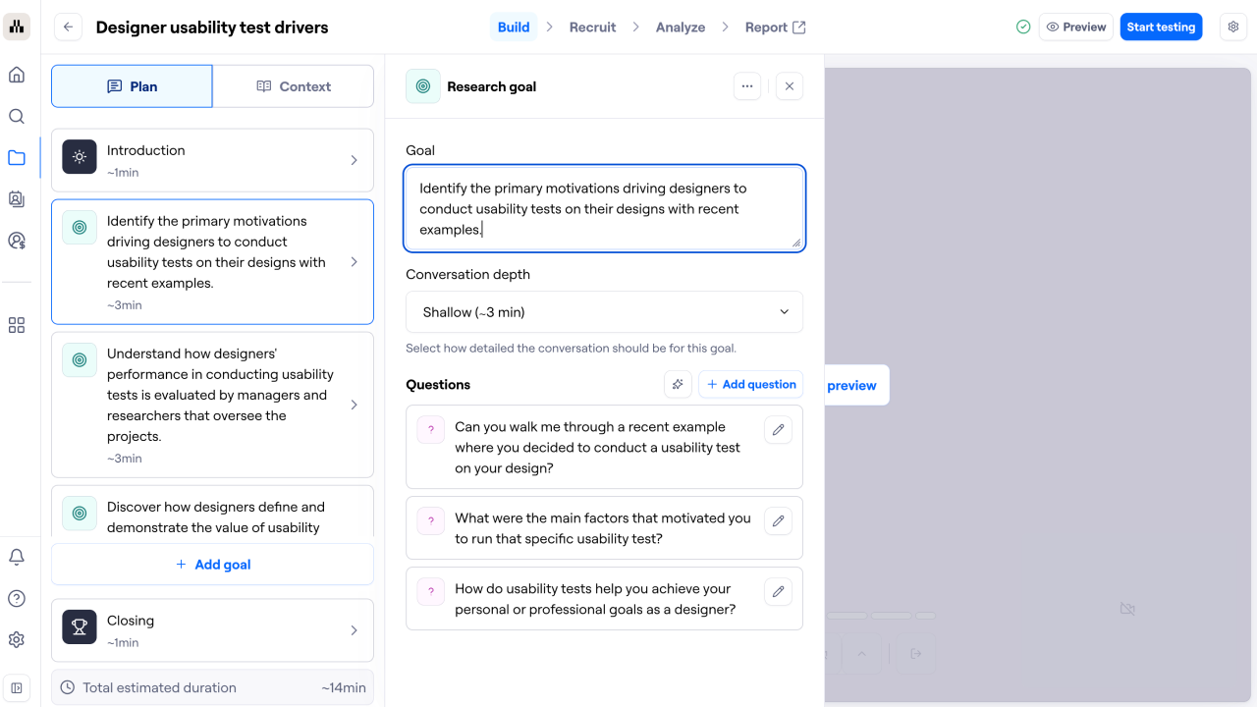Viewport: 1257px width, 707px height.
Task: Open the Conversation depth dropdown
Action: coord(604,312)
